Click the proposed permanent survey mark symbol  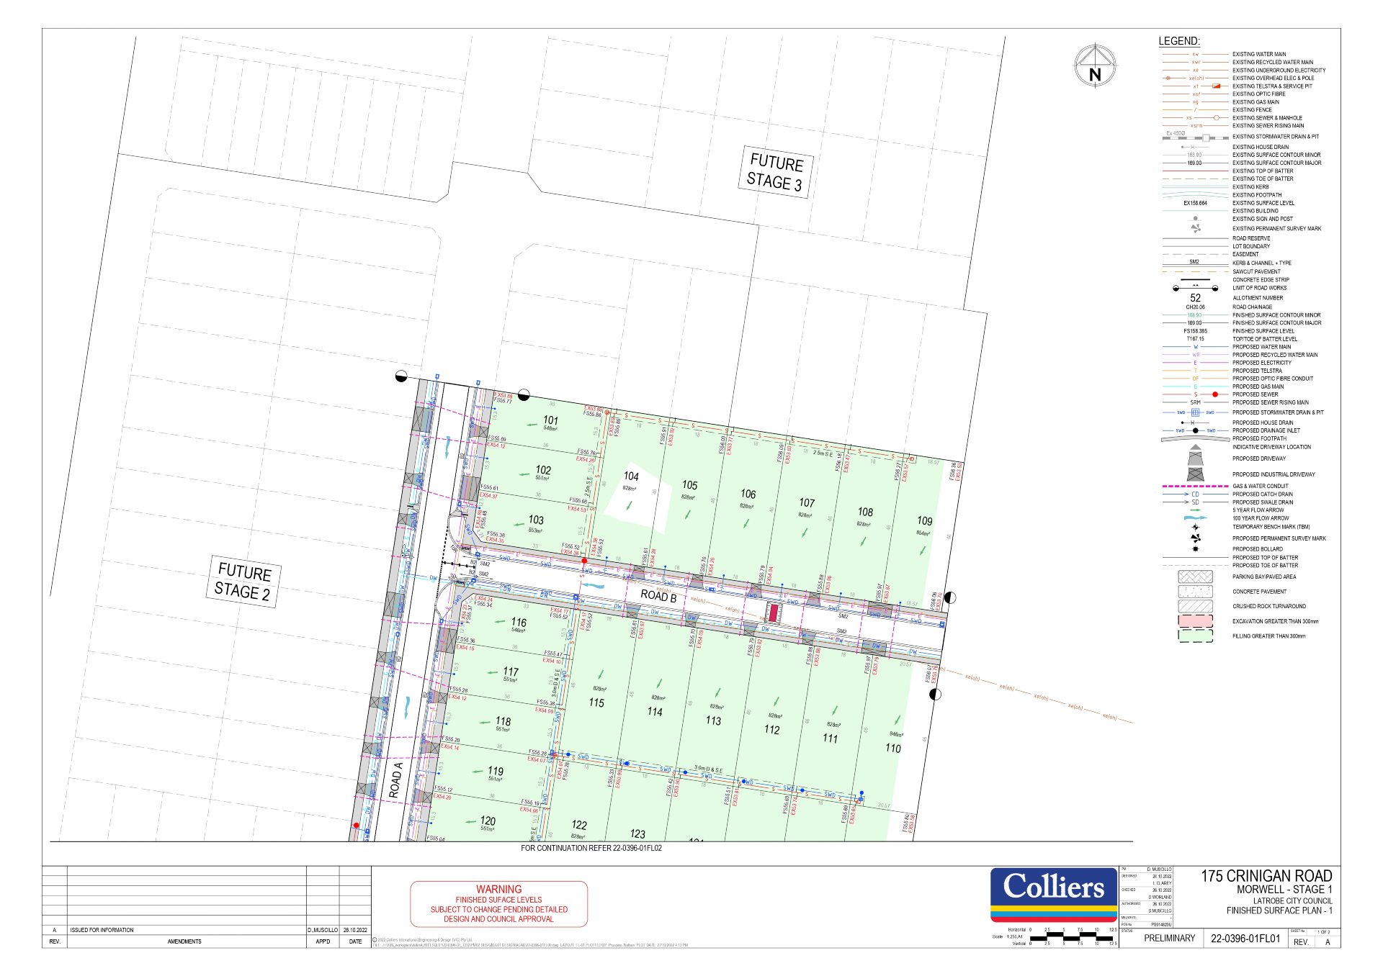pos(1195,538)
